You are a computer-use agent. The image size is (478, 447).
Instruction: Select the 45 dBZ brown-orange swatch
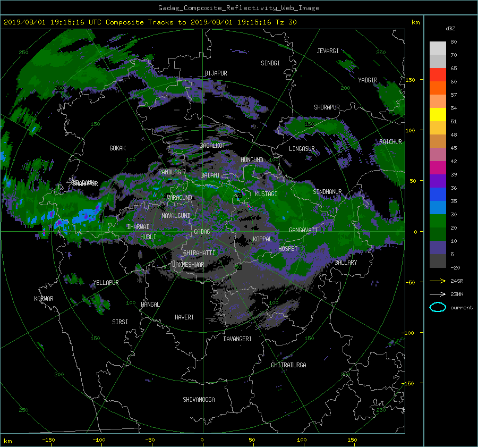[438, 141]
